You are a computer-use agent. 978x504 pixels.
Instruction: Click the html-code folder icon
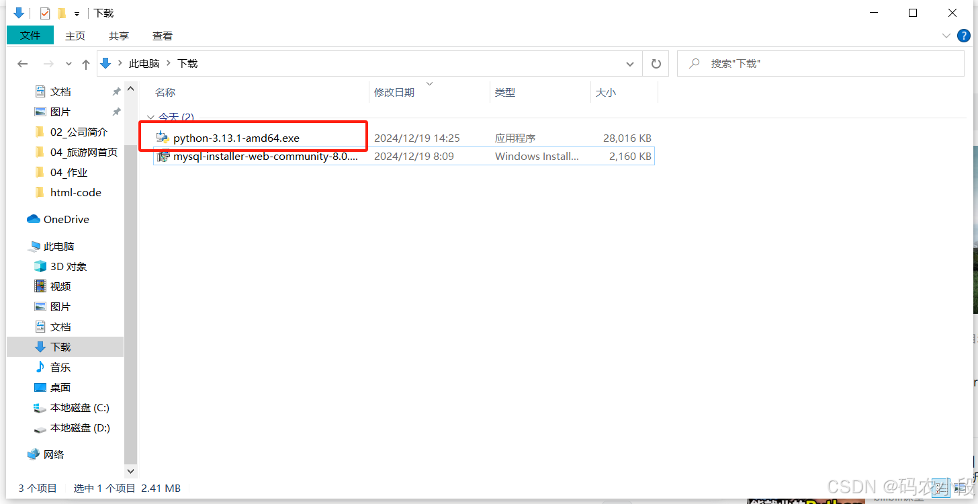[40, 193]
